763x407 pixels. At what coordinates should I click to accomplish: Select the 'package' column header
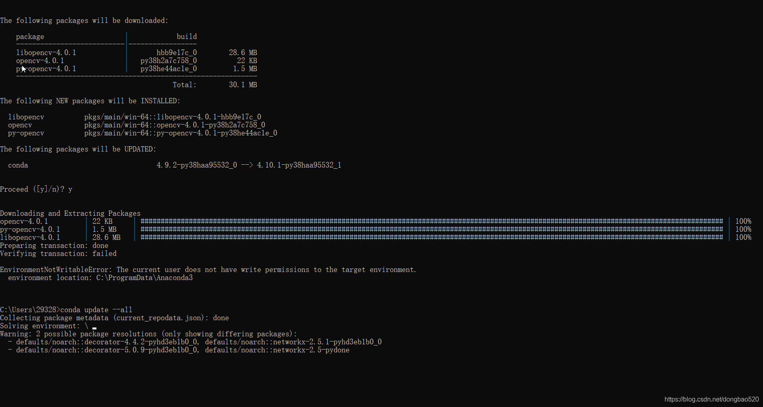(30, 37)
